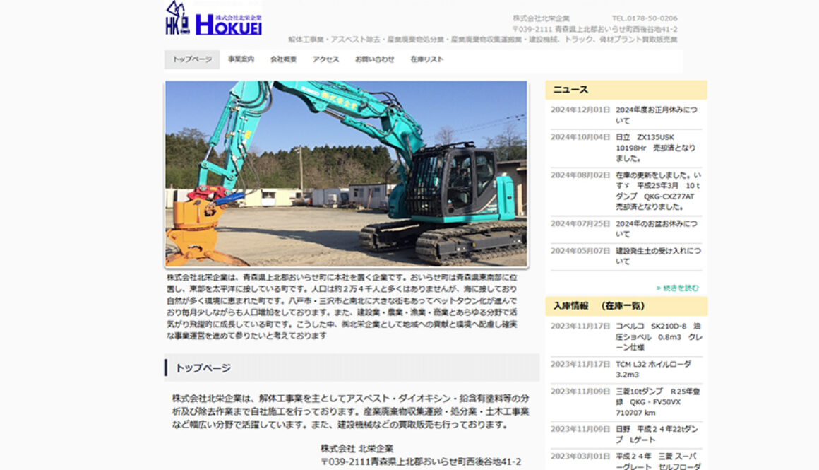Click the date 2024年12月01日
Viewport: 819px width, 470px height.
click(x=580, y=110)
